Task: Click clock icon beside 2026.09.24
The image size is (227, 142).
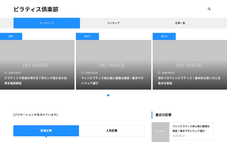Action: click(82, 73)
